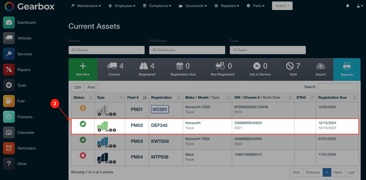Click the Add New asset tile

(83, 69)
